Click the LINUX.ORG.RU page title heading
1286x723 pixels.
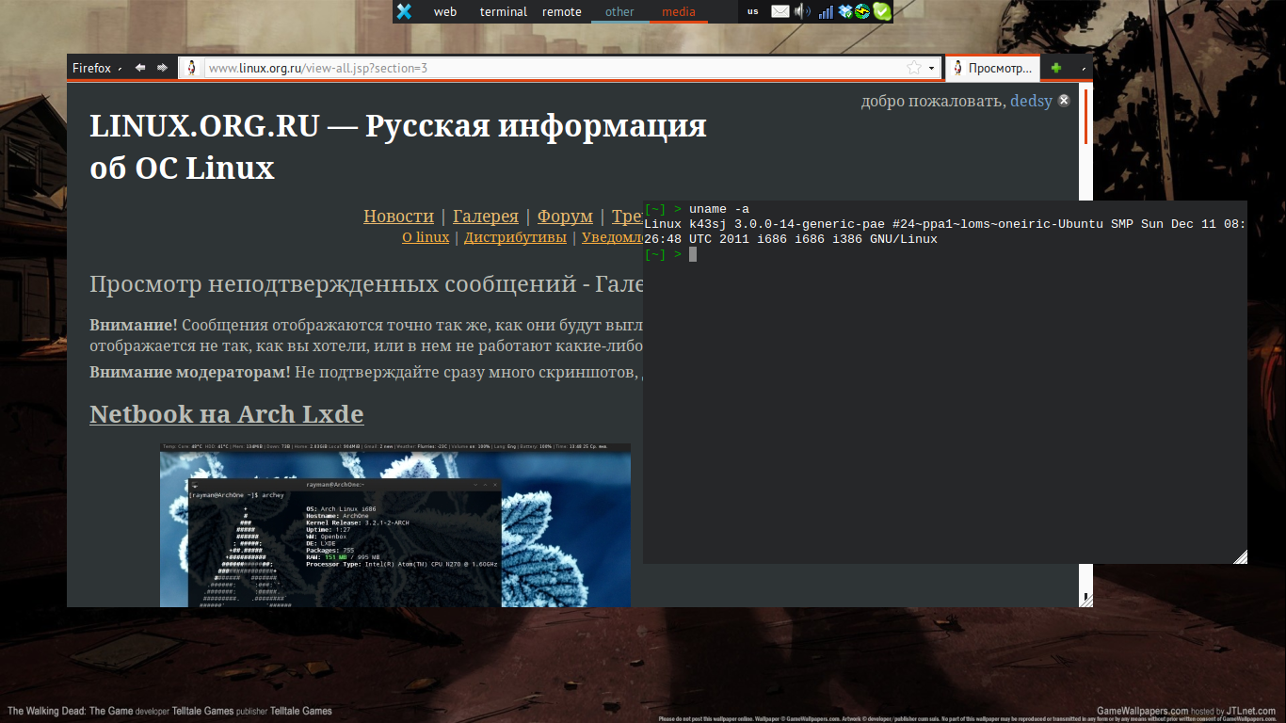(x=397, y=146)
